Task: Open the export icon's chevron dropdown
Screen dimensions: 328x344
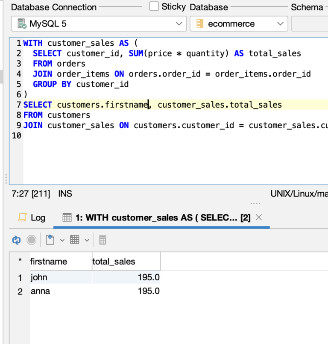Action: 62,240
